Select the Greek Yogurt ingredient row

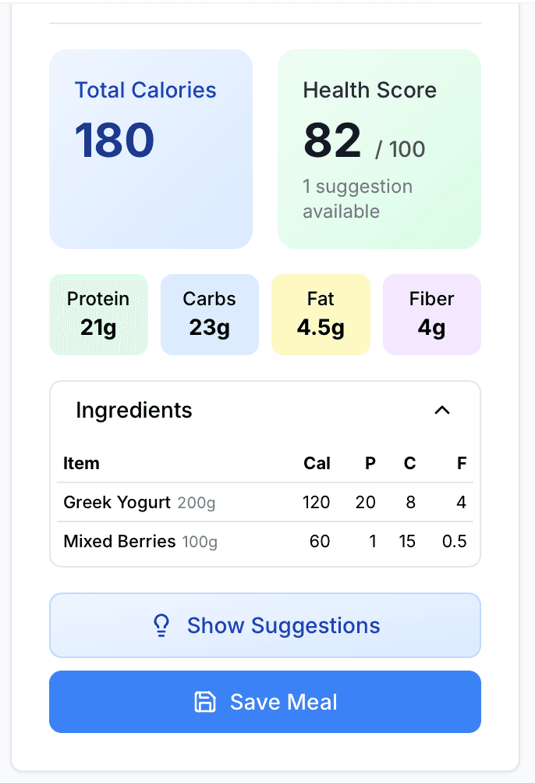[x=265, y=503]
